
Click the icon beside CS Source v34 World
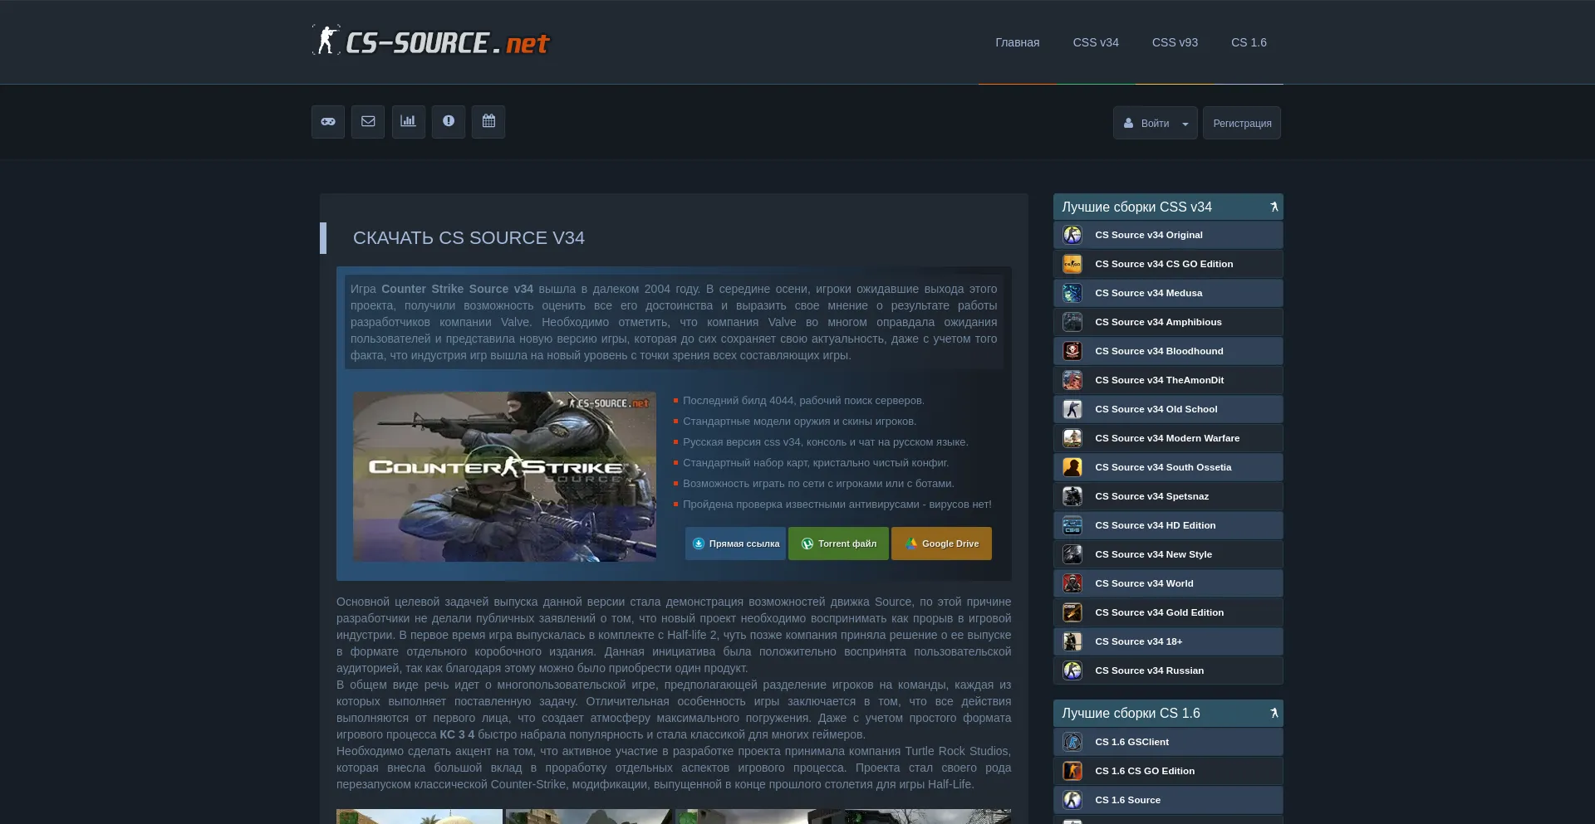(x=1072, y=583)
